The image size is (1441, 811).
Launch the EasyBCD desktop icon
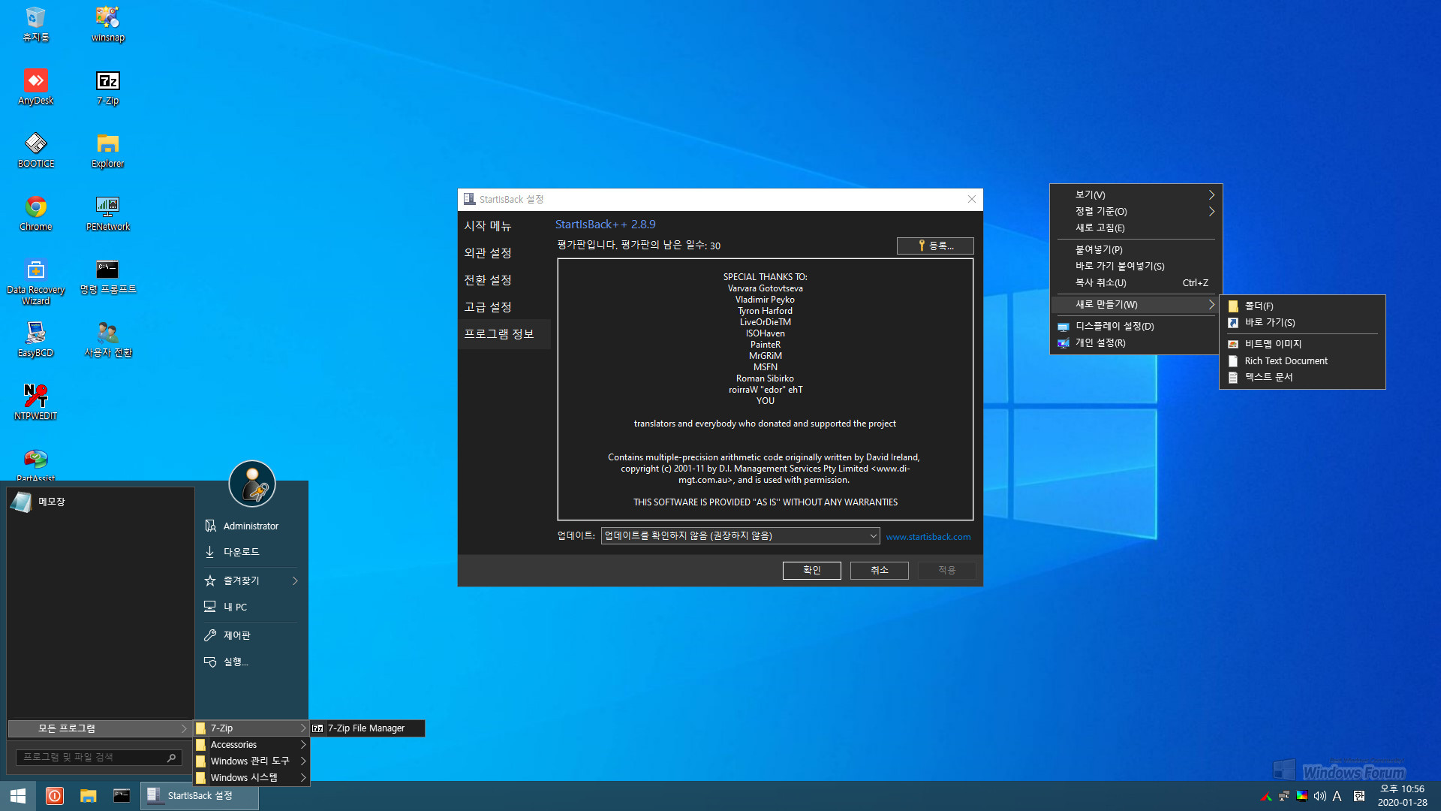[35, 339]
